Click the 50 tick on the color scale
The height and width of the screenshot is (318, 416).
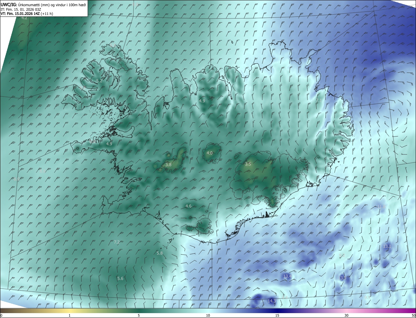[x=413, y=316]
